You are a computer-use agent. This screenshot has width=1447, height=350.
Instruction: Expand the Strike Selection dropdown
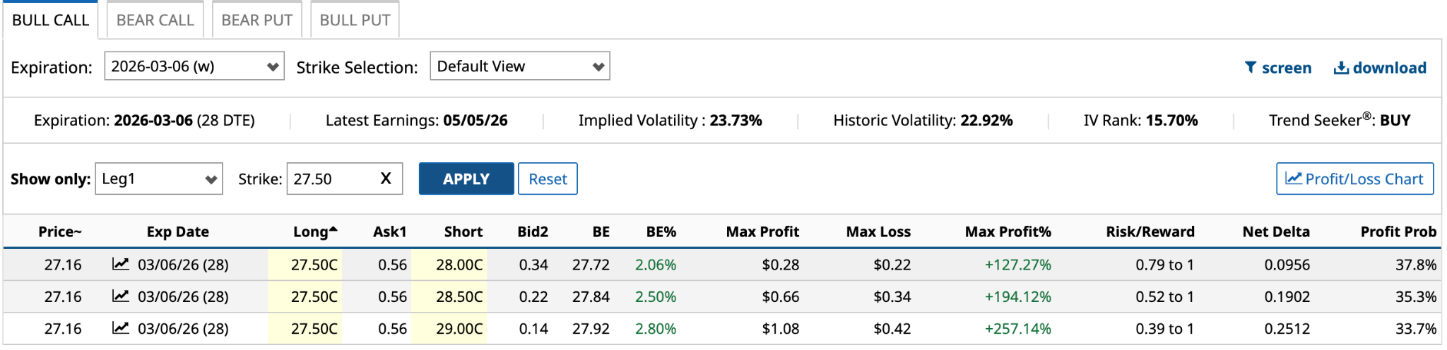pyautogui.click(x=520, y=66)
